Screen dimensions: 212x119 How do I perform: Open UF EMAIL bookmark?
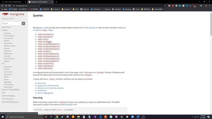(x=13, y=9)
